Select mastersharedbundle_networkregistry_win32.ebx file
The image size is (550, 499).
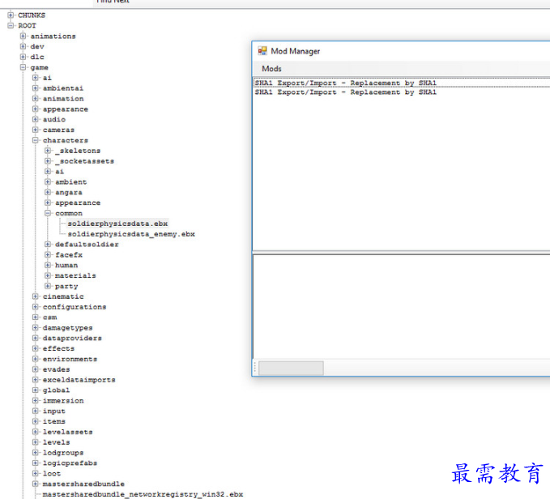click(143, 494)
